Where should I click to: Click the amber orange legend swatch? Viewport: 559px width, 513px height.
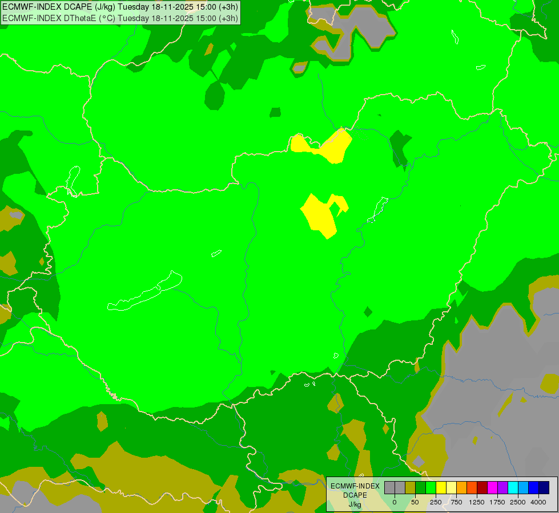point(462,488)
